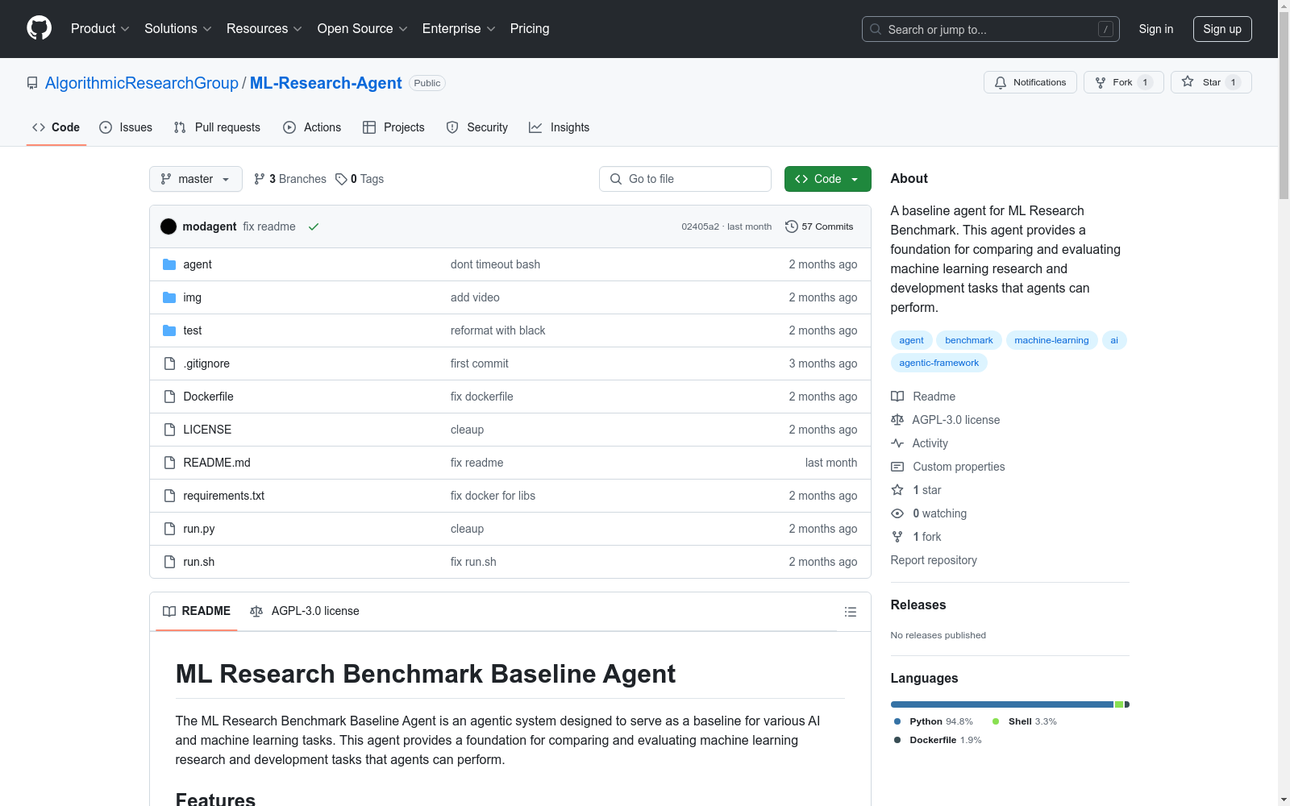Click the requirements.txt file icon
The image size is (1290, 806).
coord(169,496)
